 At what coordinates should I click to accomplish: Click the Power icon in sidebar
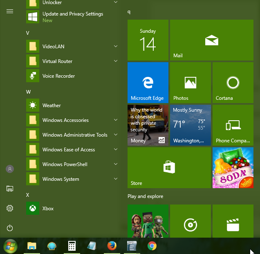click(x=10, y=228)
